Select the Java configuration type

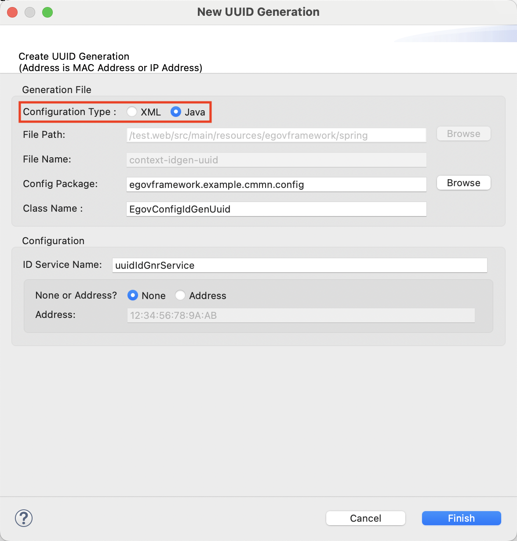(176, 112)
